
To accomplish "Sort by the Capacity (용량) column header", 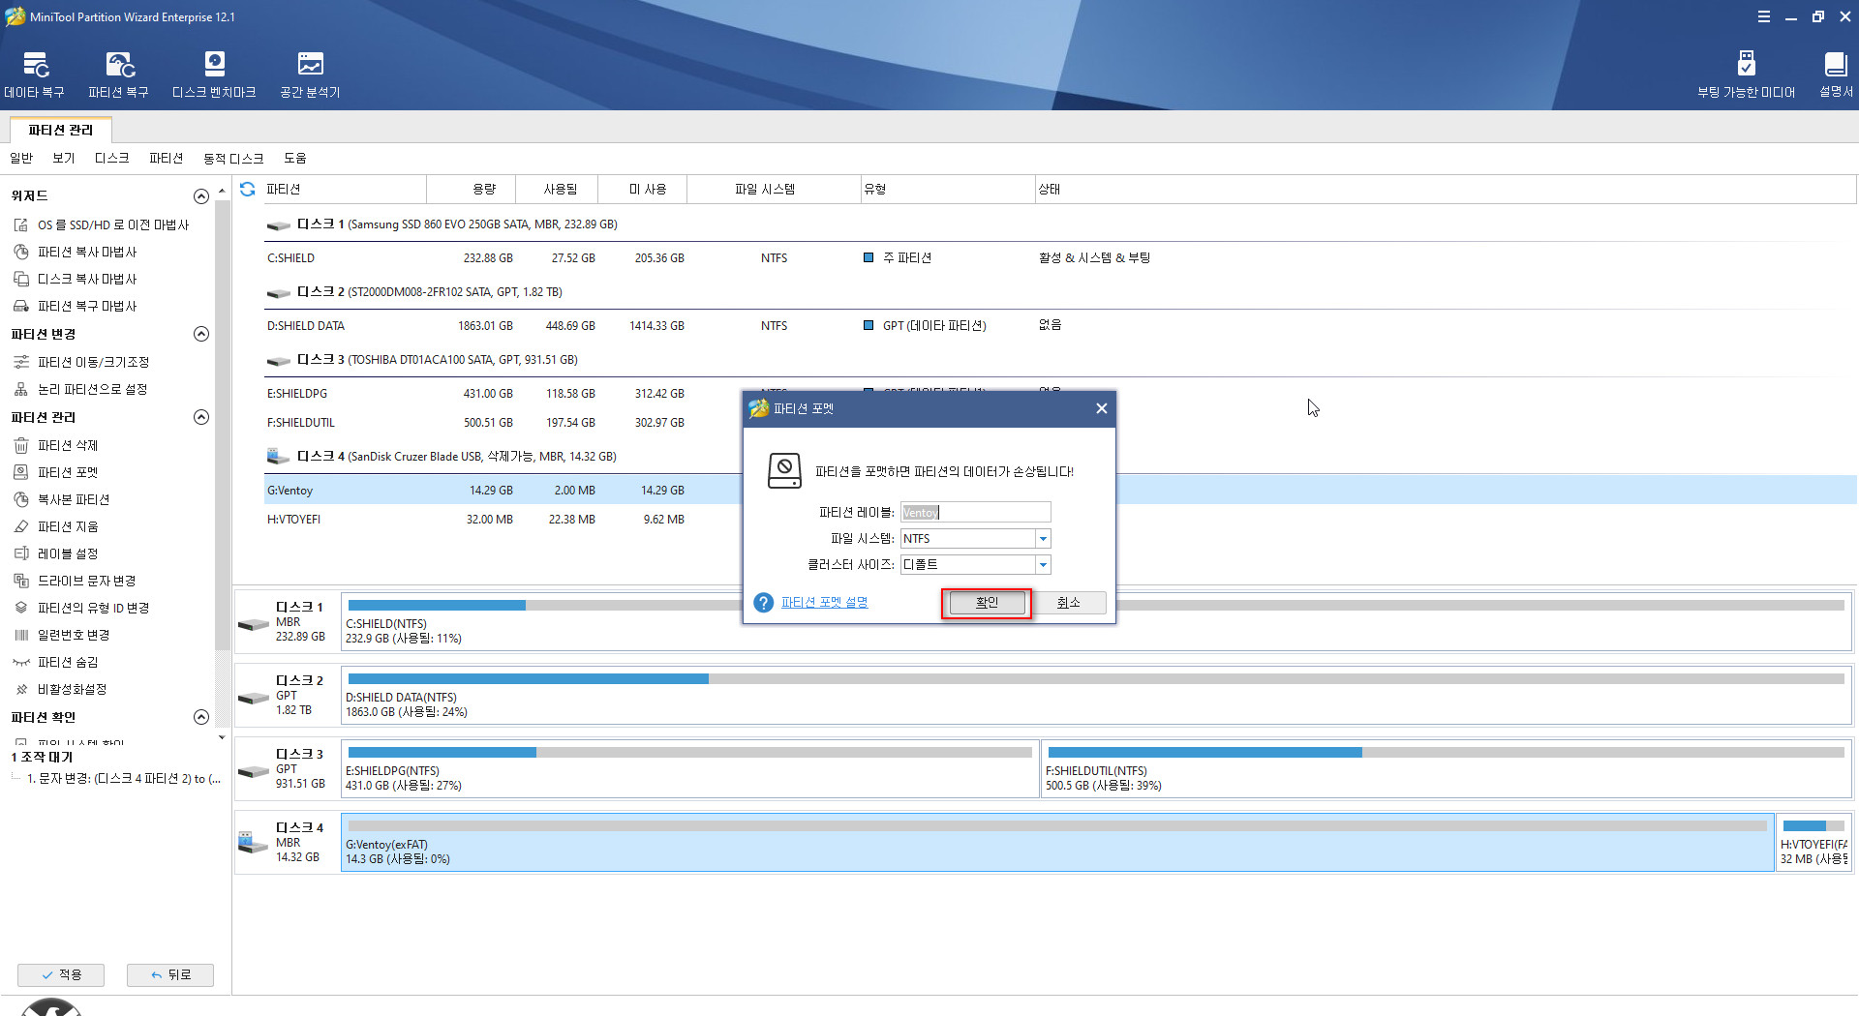I will click(x=472, y=190).
